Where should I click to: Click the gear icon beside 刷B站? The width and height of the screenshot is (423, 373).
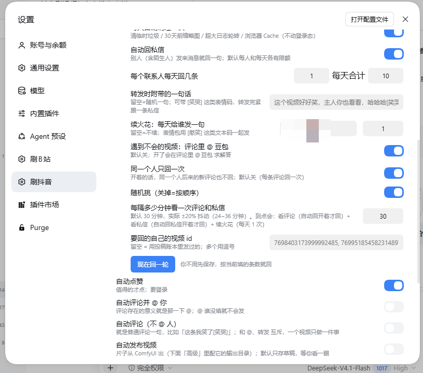[x=22, y=159]
